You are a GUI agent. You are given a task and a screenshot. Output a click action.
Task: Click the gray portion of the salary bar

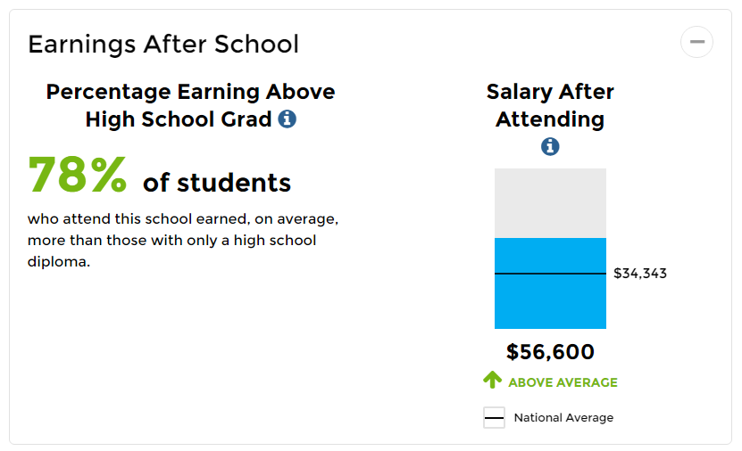(x=550, y=202)
